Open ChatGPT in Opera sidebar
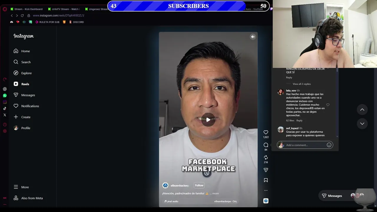The image size is (377, 212). click(5, 89)
